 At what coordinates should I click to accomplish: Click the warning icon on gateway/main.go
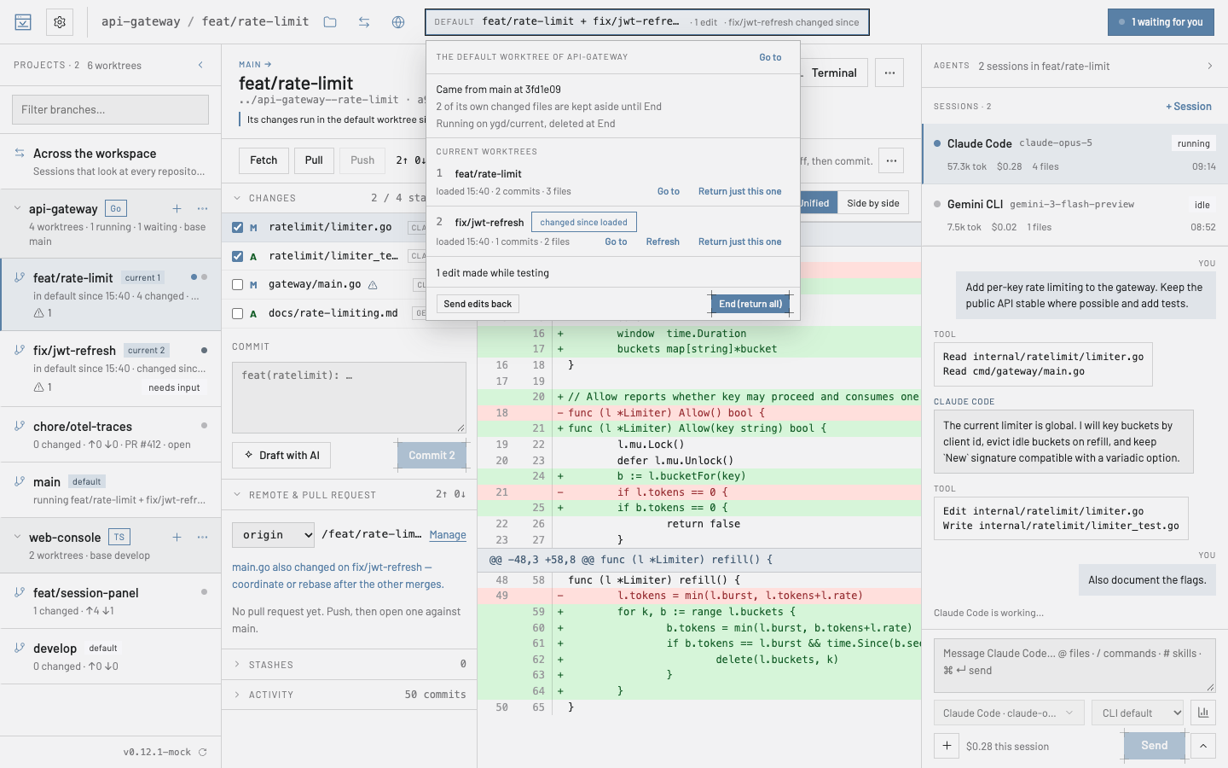tap(373, 285)
